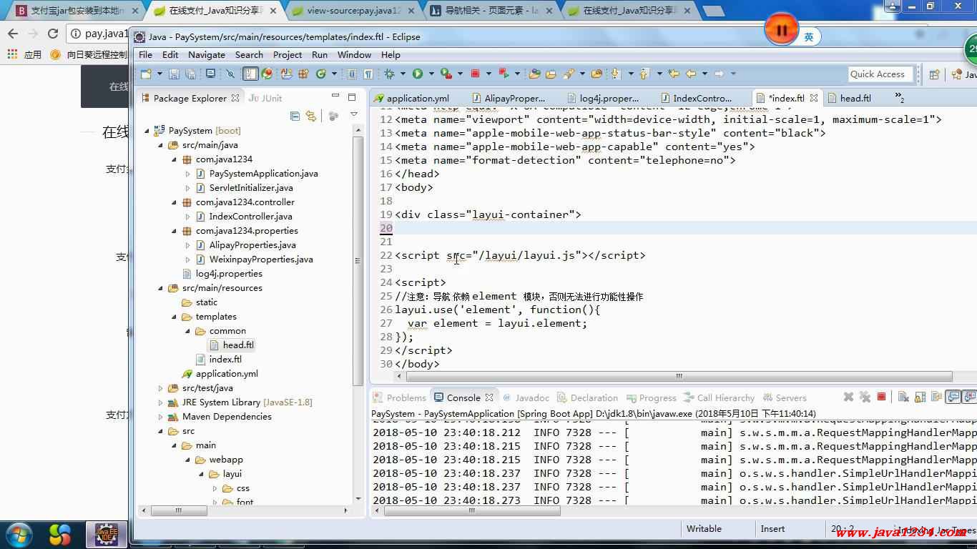Toggle Show Console on standard error change
Image resolution: width=977 pixels, height=549 pixels.
pos(969,397)
